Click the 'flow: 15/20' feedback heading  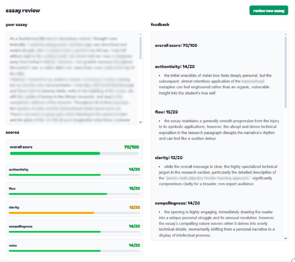coord(166,112)
